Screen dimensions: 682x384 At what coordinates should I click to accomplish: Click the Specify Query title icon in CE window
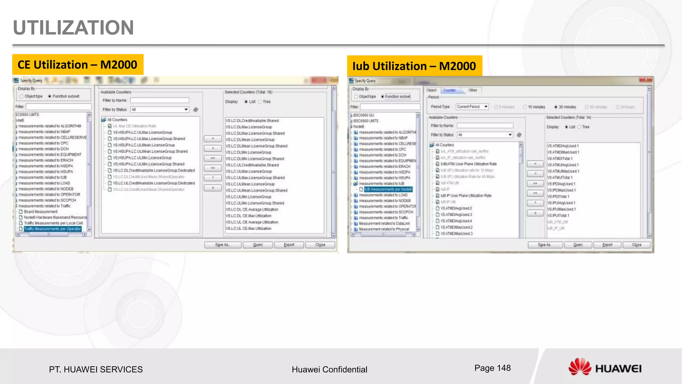[x=16, y=80]
